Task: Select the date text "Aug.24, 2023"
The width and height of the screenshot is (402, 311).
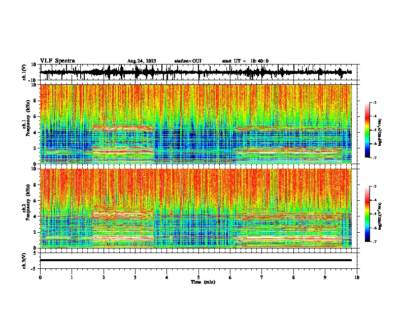Action: [x=142, y=61]
